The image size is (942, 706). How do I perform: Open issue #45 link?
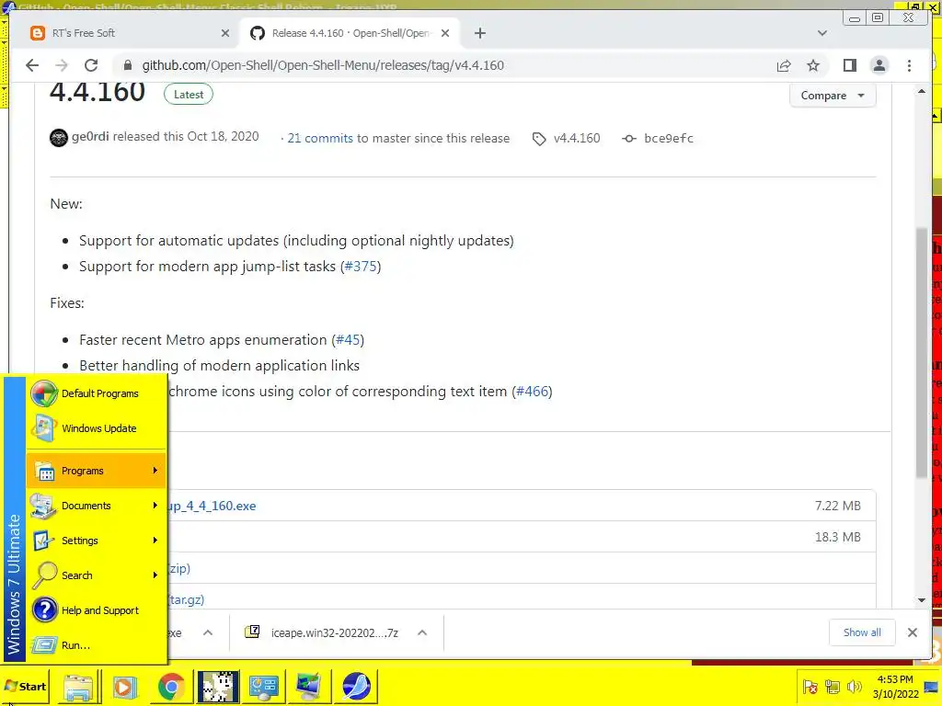(x=348, y=340)
